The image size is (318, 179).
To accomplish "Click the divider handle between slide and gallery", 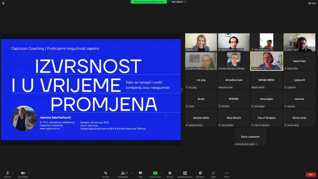I will coord(182,89).
